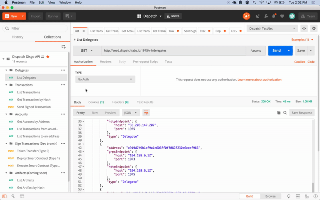This screenshot has height=200, width=320.
Task: Copy response to clipboard icon
Action: pos(278,113)
